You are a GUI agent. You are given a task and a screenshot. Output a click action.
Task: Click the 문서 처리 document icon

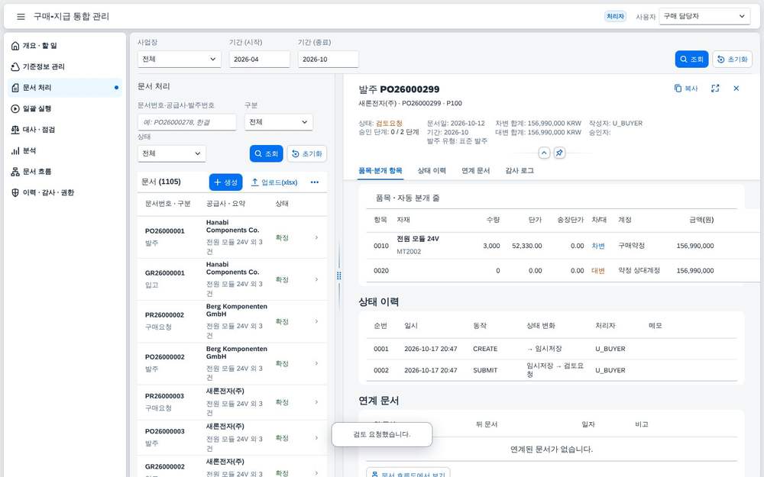click(15, 88)
